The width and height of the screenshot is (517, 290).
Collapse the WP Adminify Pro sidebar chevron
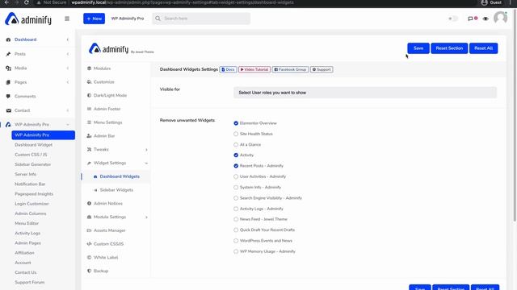click(x=68, y=125)
